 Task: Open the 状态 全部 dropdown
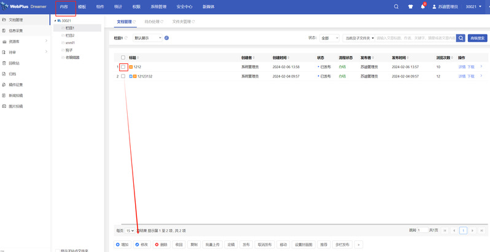point(329,38)
